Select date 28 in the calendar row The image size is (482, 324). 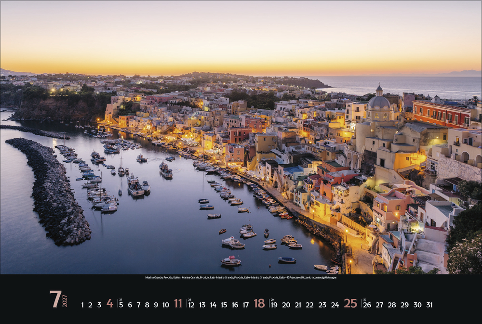392,305
